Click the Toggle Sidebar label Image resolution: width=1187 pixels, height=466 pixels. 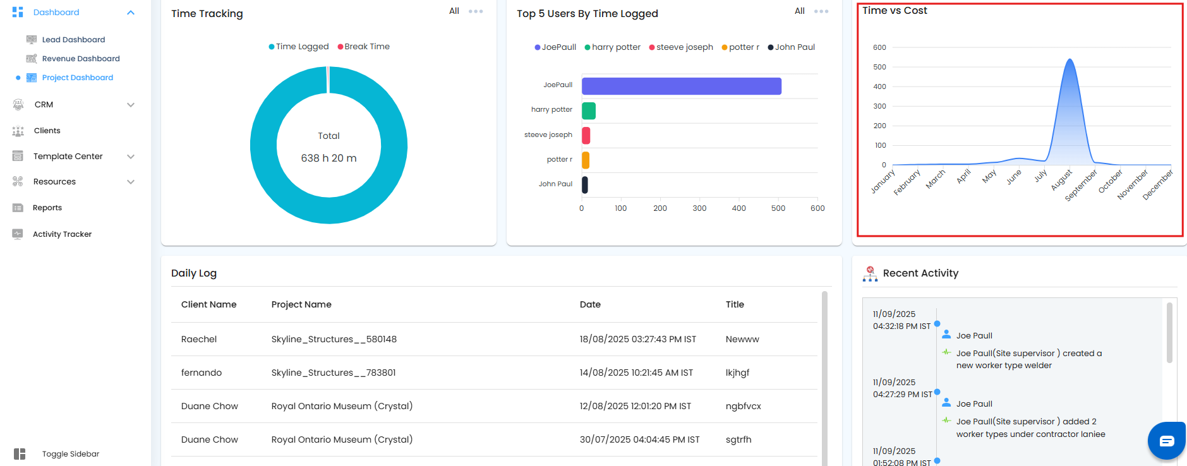point(71,454)
